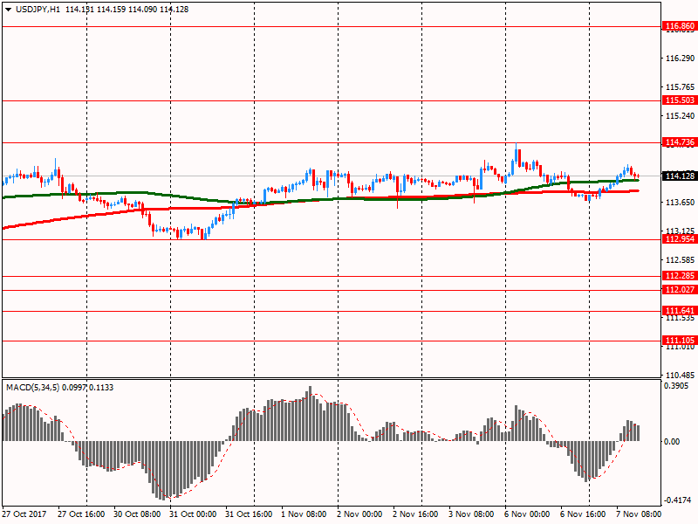Open the chart dropdown arrow beside USDJPY,H1
This screenshot has height=524, width=698.
tap(8, 10)
